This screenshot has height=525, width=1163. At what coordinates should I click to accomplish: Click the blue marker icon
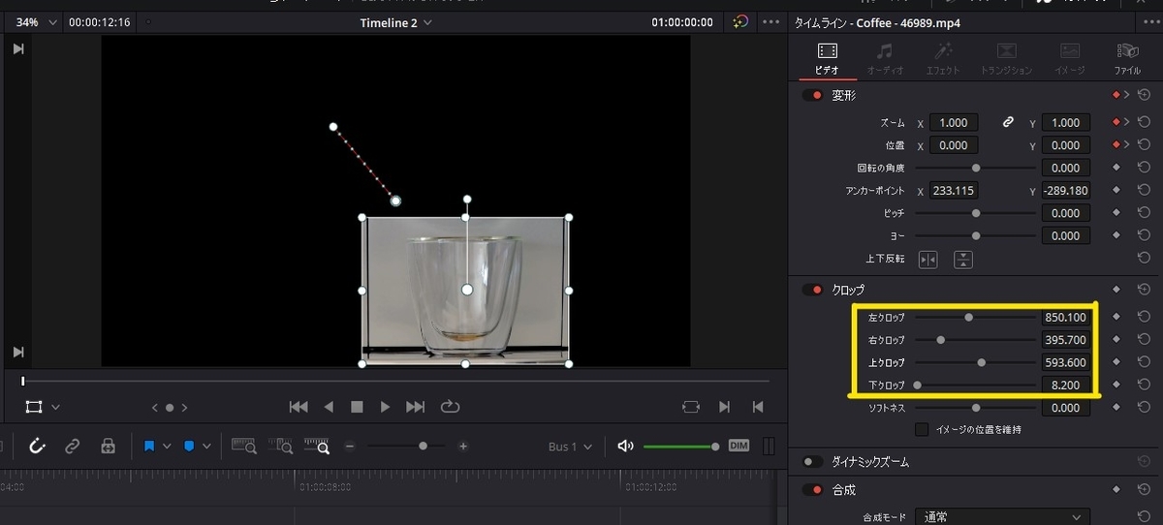point(190,447)
